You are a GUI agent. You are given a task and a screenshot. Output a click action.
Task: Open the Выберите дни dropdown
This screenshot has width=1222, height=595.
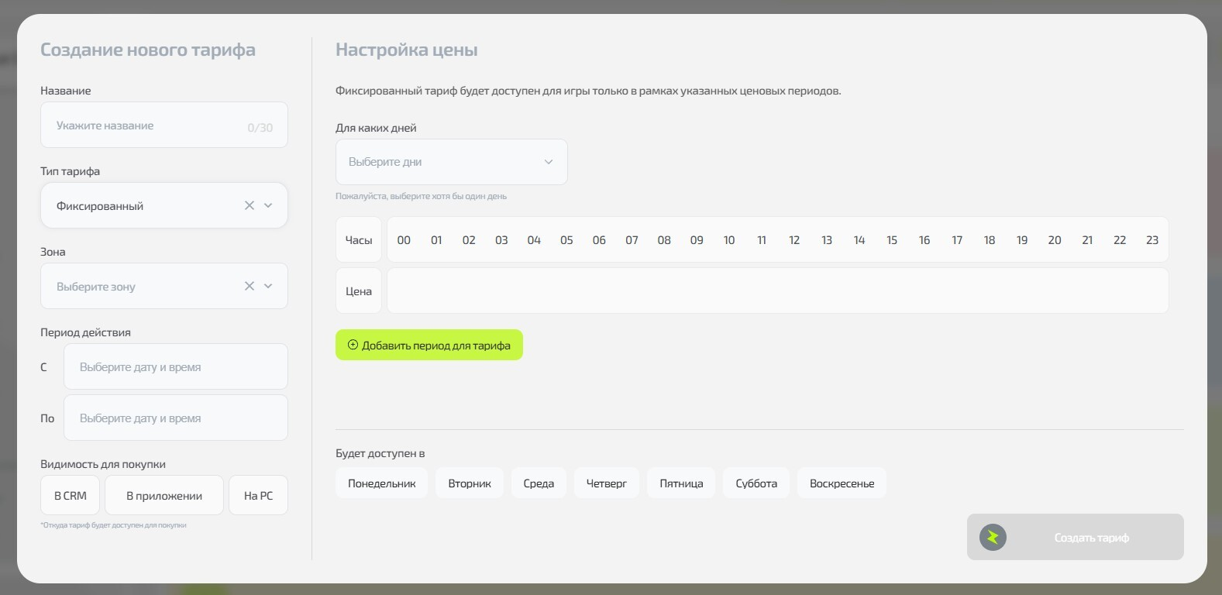[451, 162]
